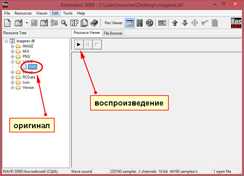244x176 pixels.
Task: Select resource 5080 under WAVE
Action: (33, 67)
